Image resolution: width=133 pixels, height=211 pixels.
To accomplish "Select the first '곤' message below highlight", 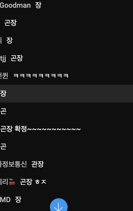I will 3,111.
